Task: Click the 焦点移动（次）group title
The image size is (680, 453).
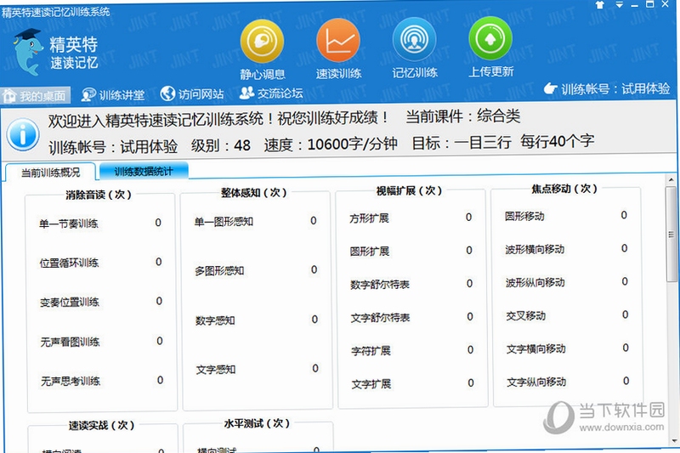Action: 564,189
